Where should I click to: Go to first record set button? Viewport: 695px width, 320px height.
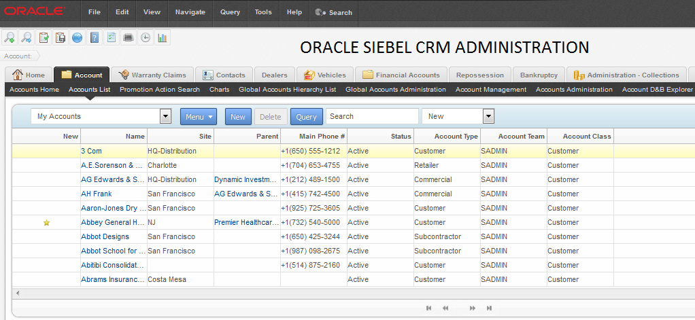[428, 308]
